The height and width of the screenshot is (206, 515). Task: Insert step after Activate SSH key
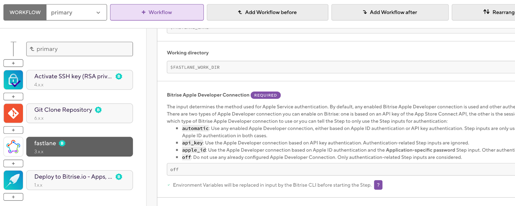[13, 96]
